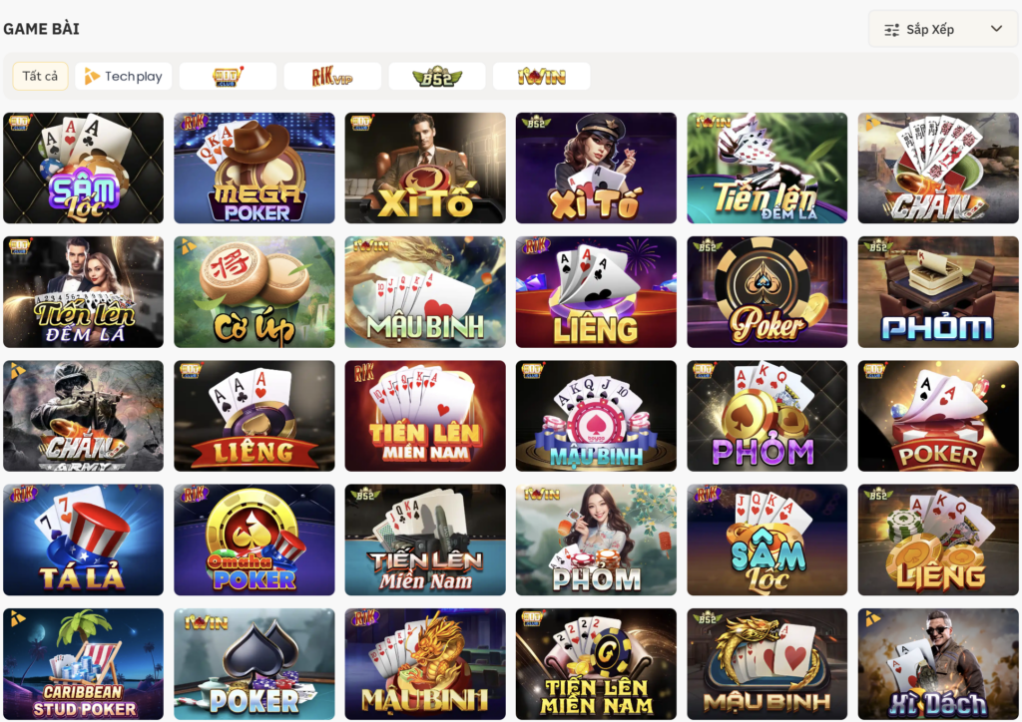Select the Tất cả filter tab

pos(40,76)
